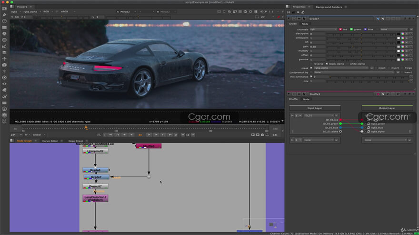The width and height of the screenshot is (419, 235).
Task: Open the viewer sRGB colorspace dropdown
Action: click(x=68, y=12)
